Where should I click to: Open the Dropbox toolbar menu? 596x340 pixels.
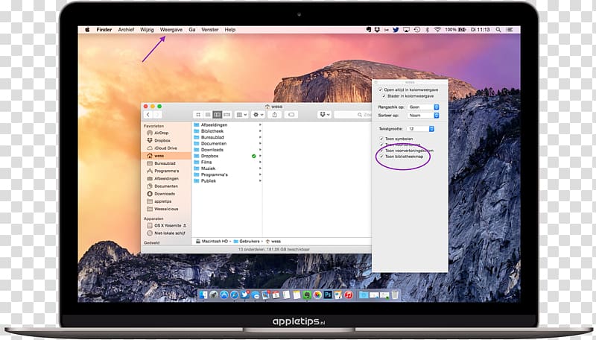pos(324,115)
